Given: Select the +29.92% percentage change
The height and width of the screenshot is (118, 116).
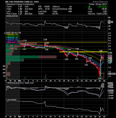Looking at the screenshot, I should 102,7.
